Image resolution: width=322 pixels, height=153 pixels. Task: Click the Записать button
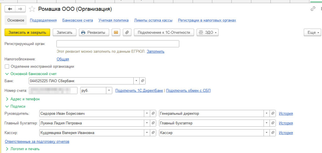point(64,33)
